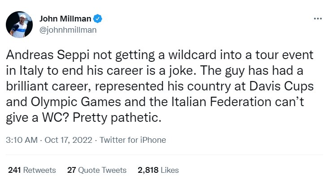Click the word 'wildcard' in the tweet
The height and width of the screenshot is (184, 328).
click(192, 55)
